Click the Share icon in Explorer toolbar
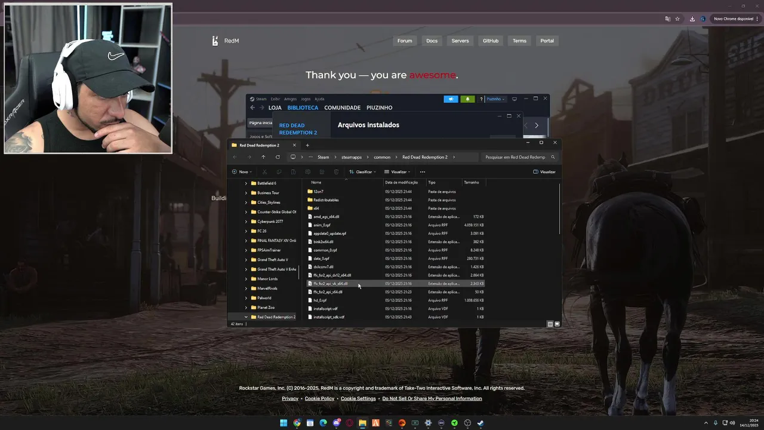Viewport: 764px width, 430px height. (x=322, y=172)
